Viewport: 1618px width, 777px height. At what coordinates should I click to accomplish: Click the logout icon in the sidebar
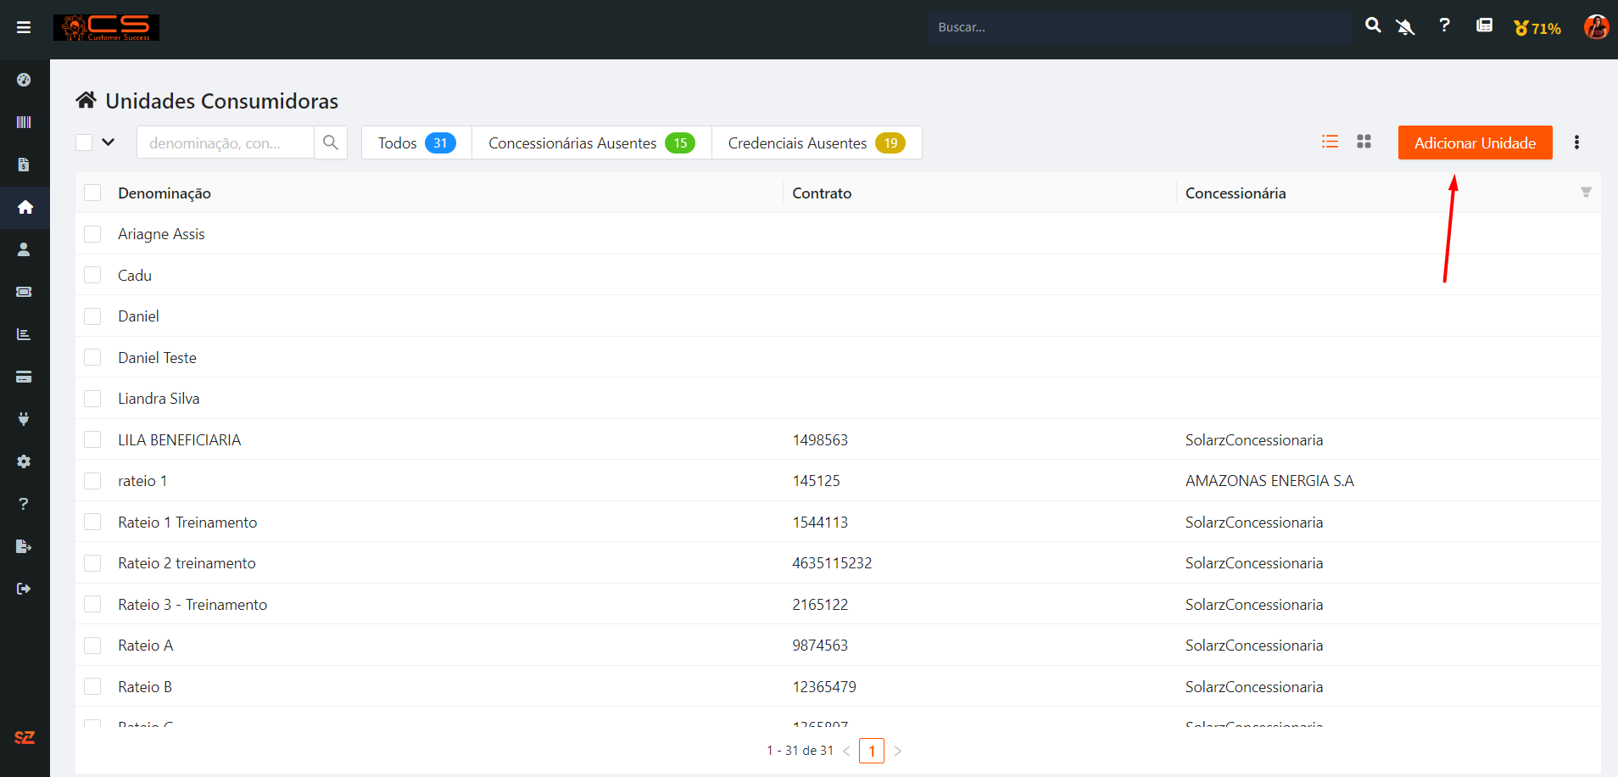pyautogui.click(x=24, y=589)
